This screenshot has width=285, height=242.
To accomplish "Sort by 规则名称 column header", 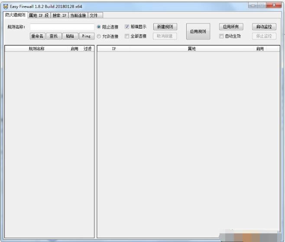I will 37,49.
